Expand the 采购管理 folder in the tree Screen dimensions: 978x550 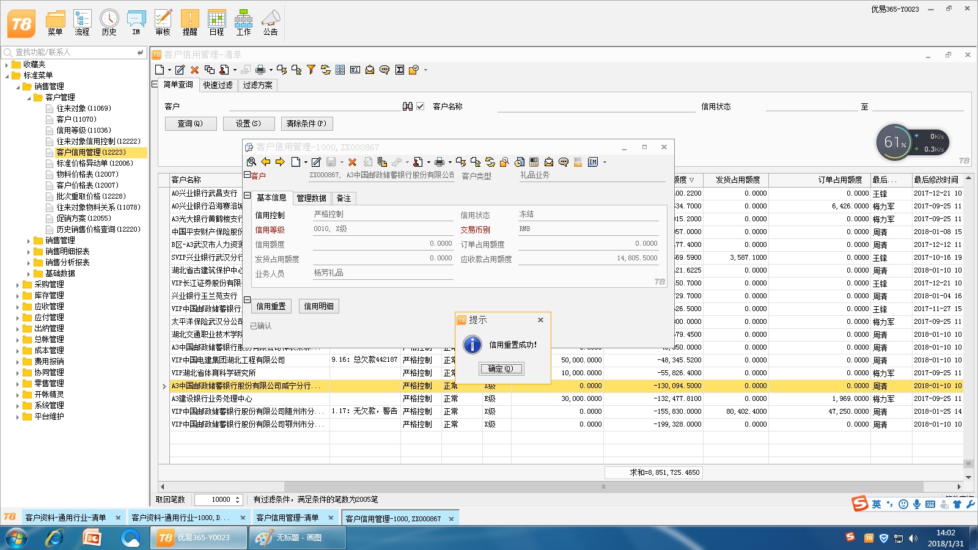(x=17, y=285)
